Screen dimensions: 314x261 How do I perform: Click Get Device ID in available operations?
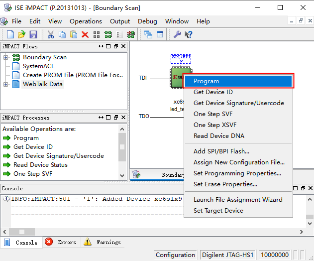click(33, 147)
